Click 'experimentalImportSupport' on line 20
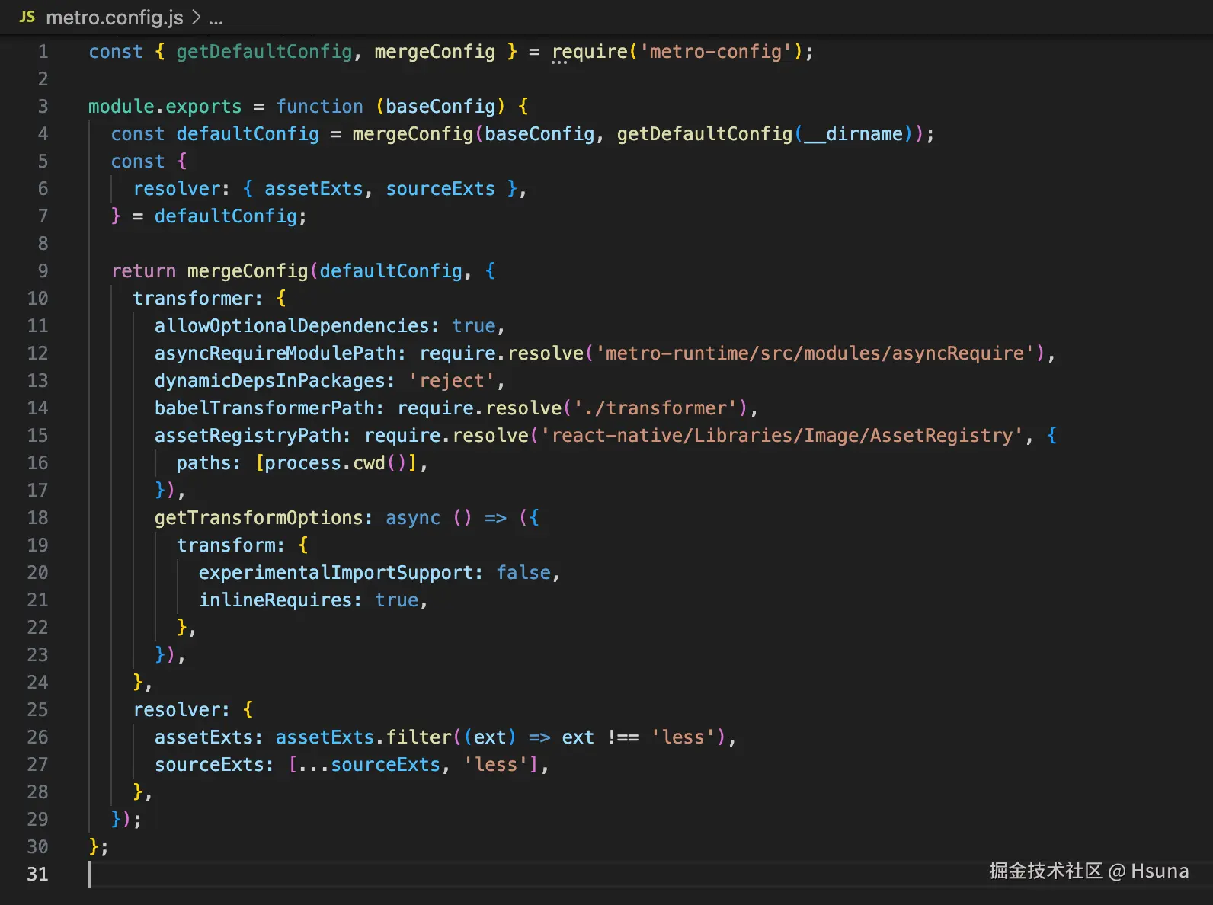The height and width of the screenshot is (905, 1213). (x=335, y=573)
